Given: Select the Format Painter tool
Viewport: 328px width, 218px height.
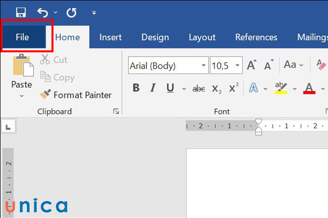Looking at the screenshot, I should (x=75, y=95).
